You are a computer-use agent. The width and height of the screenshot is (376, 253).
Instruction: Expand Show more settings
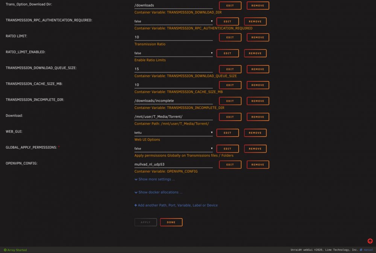155,179
